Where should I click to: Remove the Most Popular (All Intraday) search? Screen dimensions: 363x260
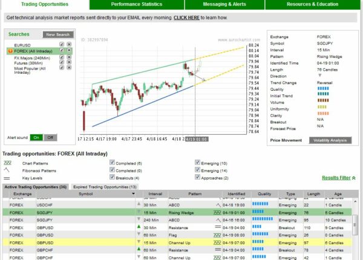click(x=69, y=69)
